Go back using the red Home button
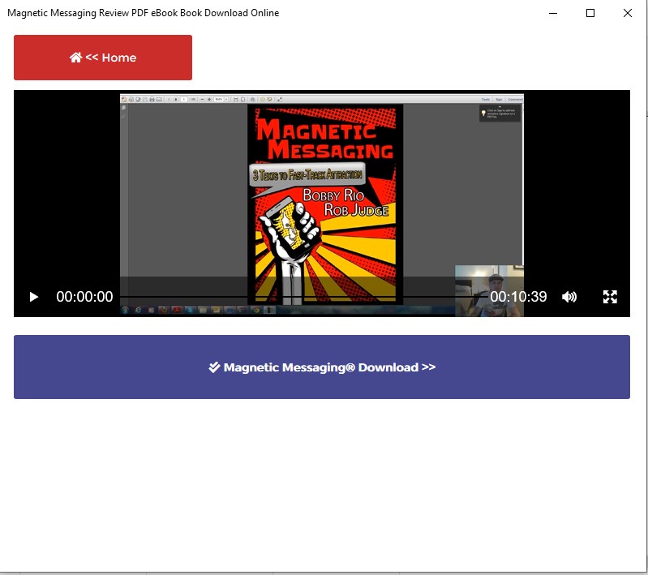648x575 pixels. point(103,58)
